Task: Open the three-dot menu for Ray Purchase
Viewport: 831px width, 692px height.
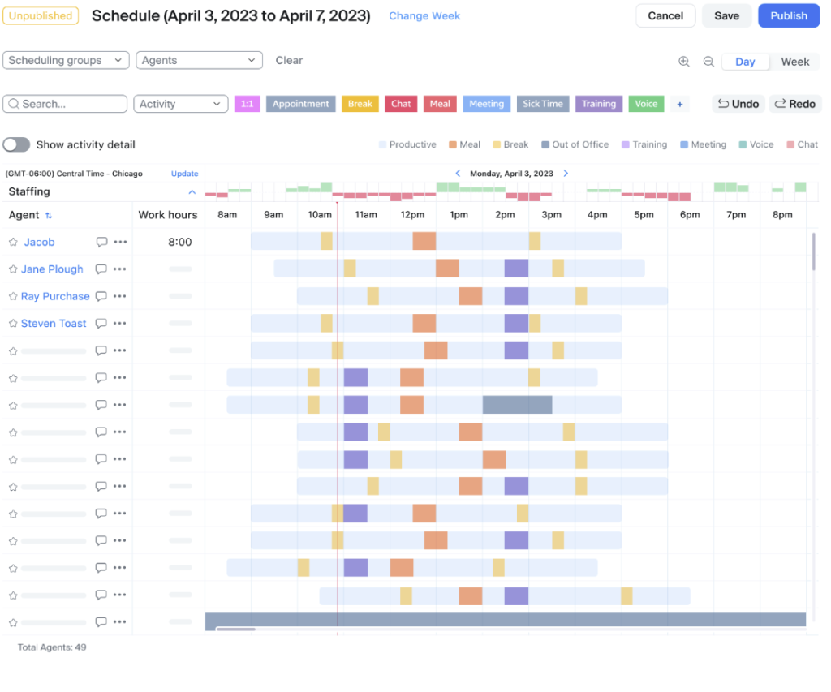Action: [120, 296]
